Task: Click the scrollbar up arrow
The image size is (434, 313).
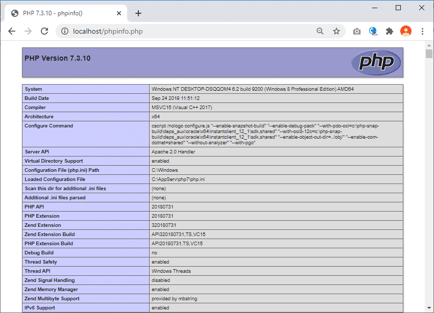Action: (x=429, y=45)
